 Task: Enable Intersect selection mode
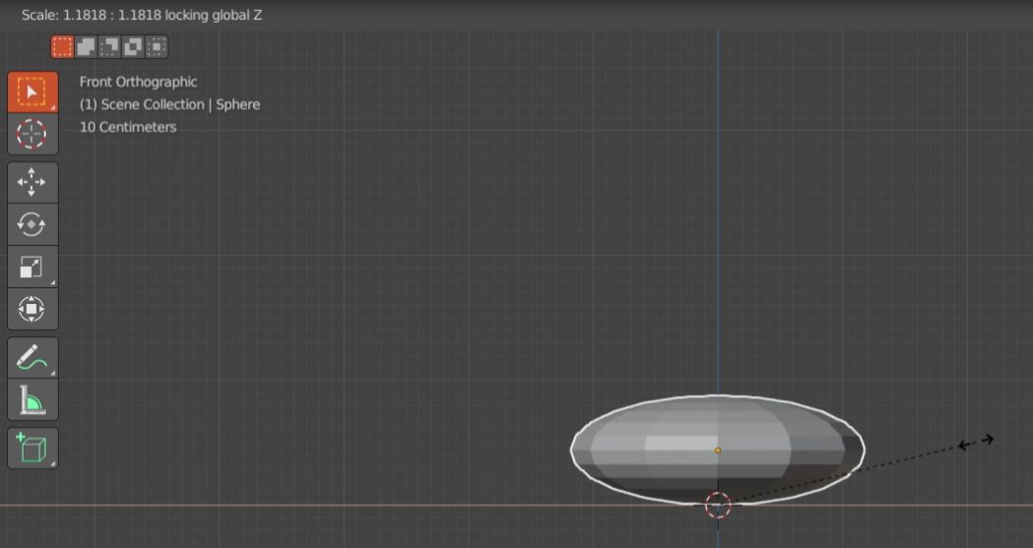click(x=157, y=46)
